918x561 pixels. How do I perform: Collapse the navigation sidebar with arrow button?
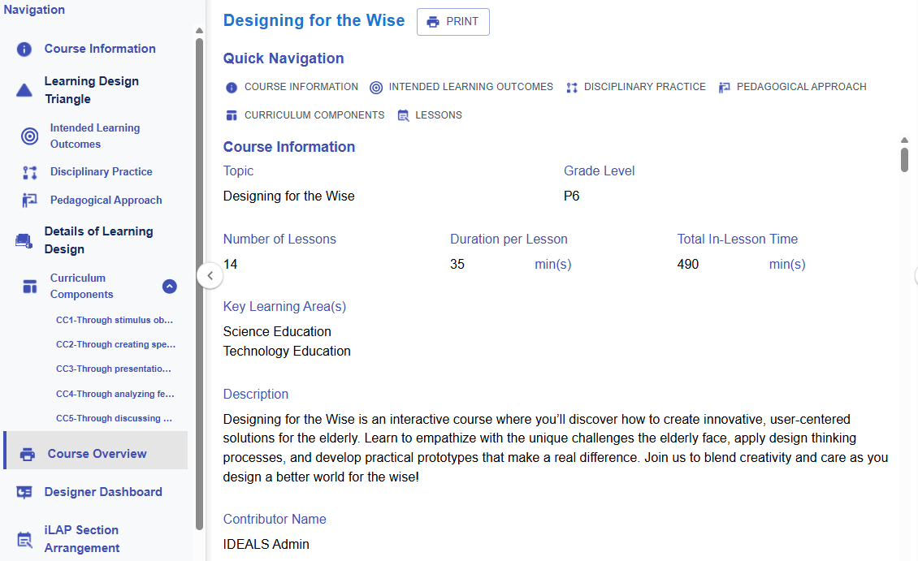pyautogui.click(x=210, y=275)
